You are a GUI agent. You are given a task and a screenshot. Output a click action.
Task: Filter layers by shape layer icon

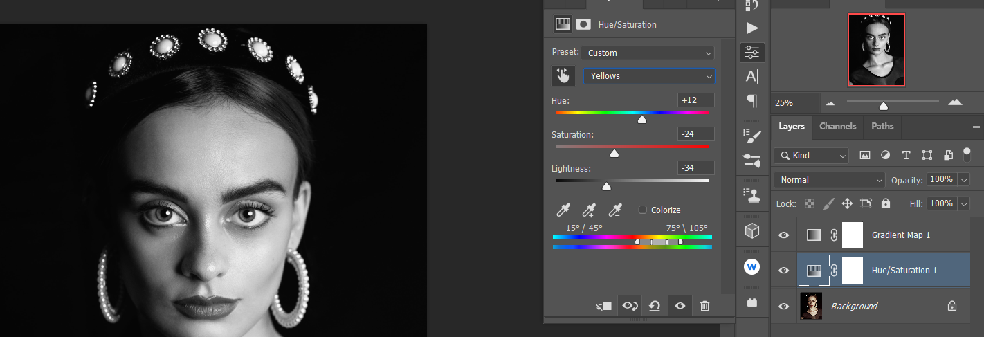[x=927, y=155]
